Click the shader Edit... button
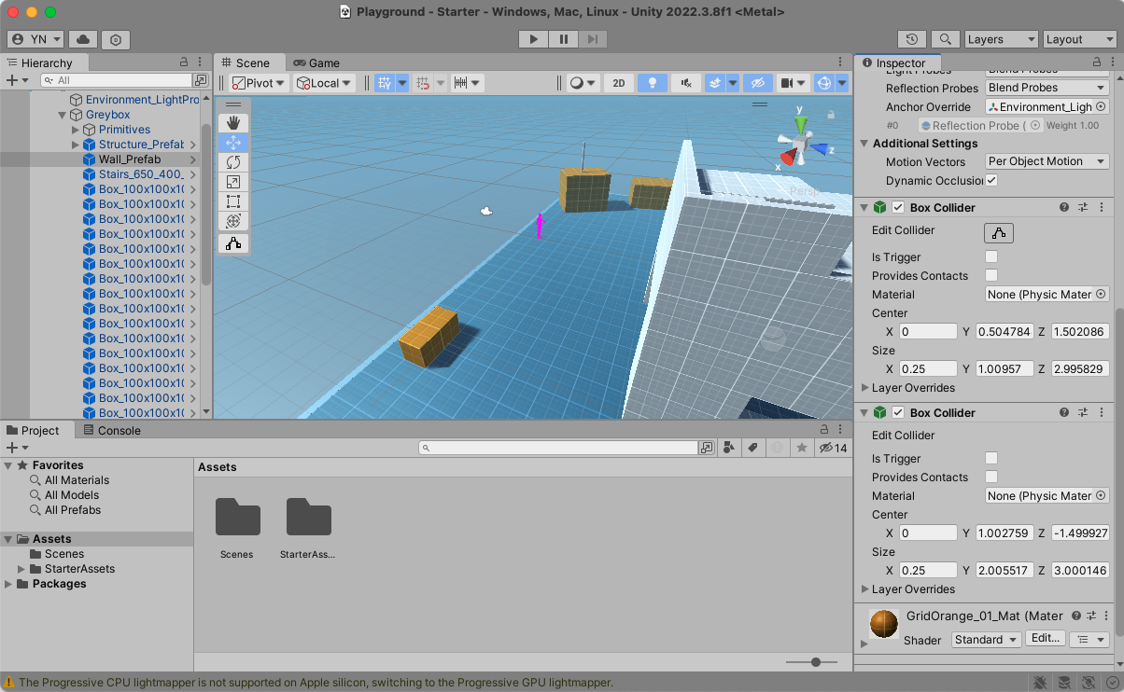 [1044, 639]
